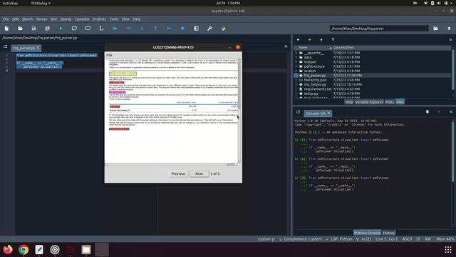The height and width of the screenshot is (257, 456).
Task: Click the Previous button in PDF viewer
Action: (x=178, y=173)
